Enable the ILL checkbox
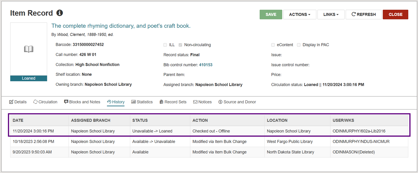 click(165, 45)
